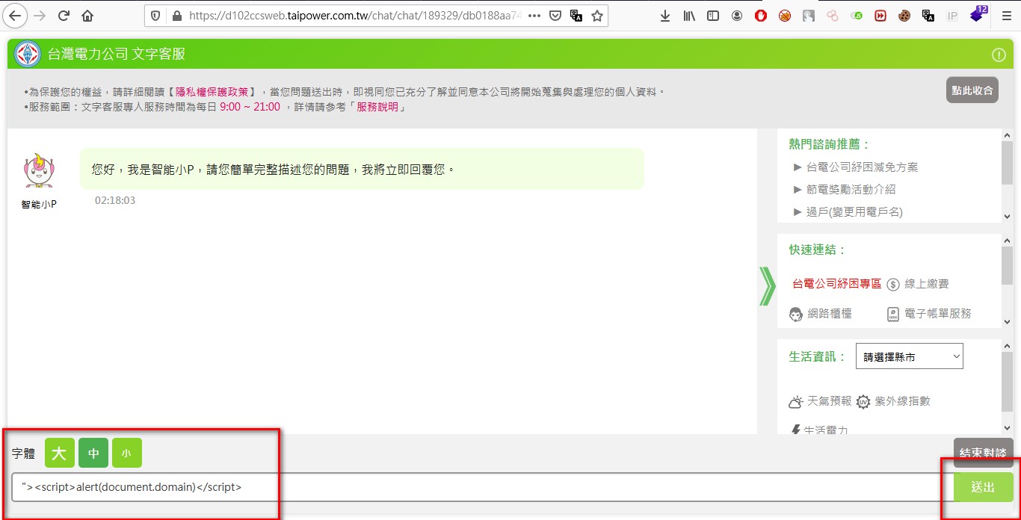Save page to Pocket
The height and width of the screenshot is (520, 1021).
point(555,16)
